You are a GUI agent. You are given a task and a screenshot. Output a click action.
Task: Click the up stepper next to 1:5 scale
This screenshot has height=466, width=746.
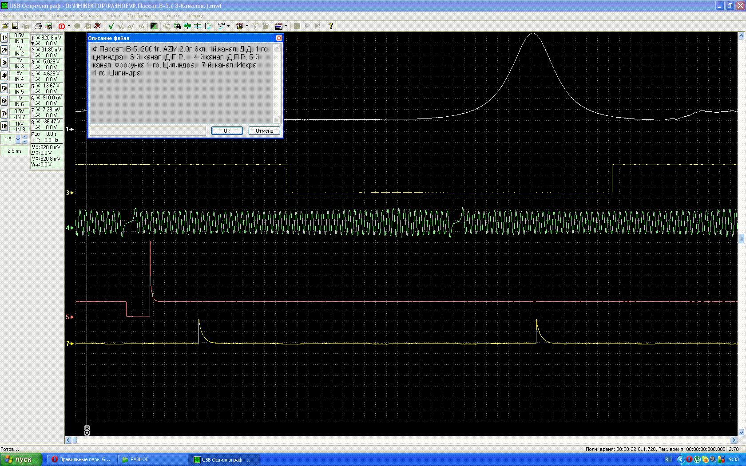coord(25,137)
